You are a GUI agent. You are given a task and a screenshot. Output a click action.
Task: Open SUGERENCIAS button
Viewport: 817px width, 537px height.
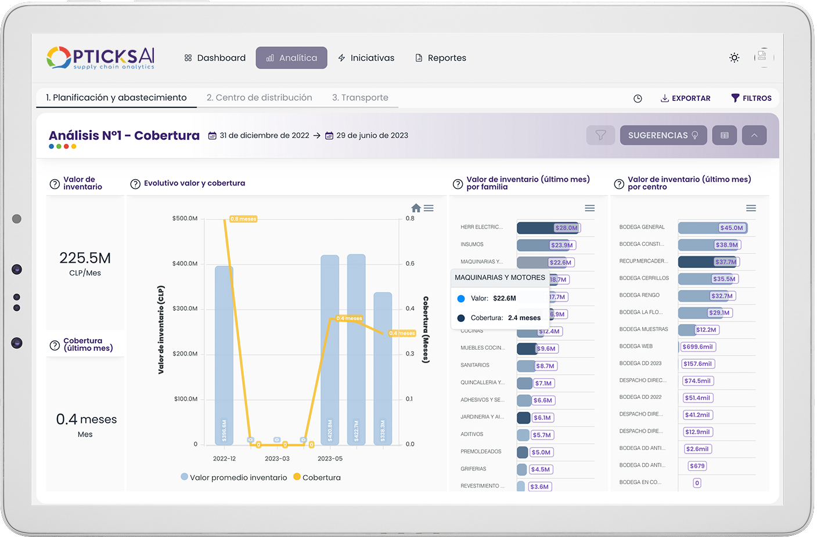[663, 135]
